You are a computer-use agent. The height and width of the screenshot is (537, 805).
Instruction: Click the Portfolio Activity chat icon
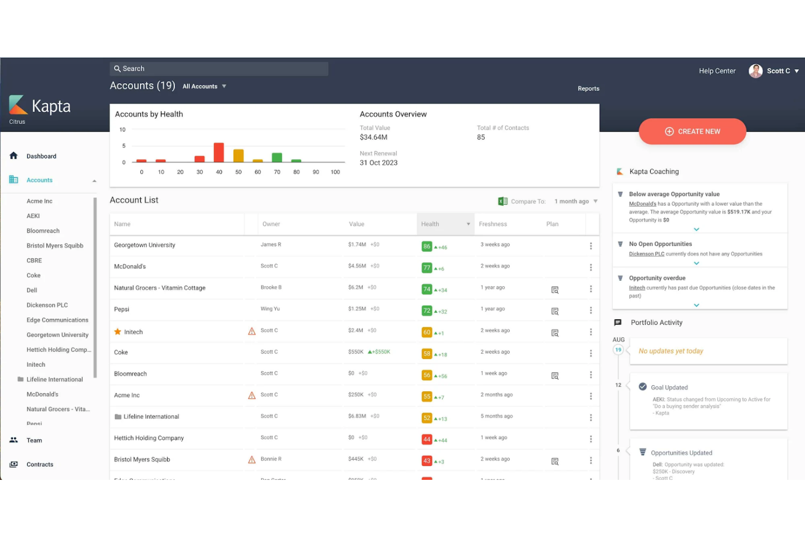click(x=618, y=323)
